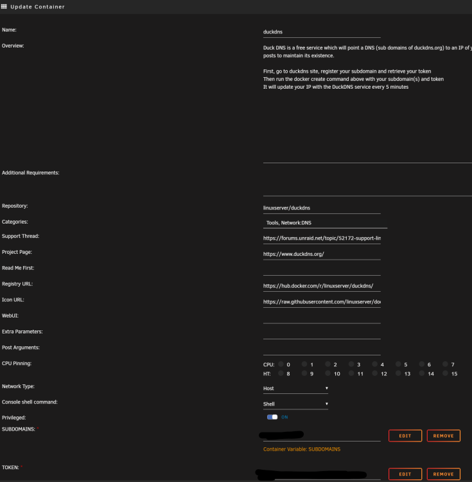Tick CPU 7 pinning checkbox
The image size is (472, 482).
[x=445, y=364]
